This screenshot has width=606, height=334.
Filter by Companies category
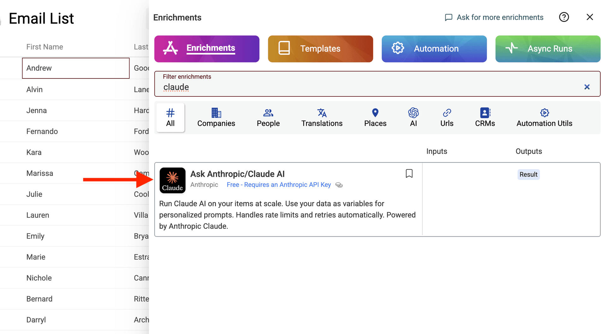(x=216, y=118)
